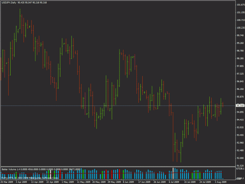This screenshot has height=184, width=245.
Task: Click the 92.480 price axis label
Action: tap(240, 150)
